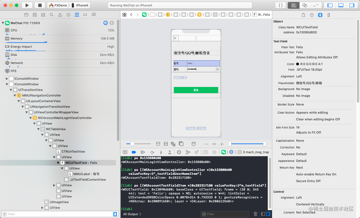The height and width of the screenshot is (218, 360).
Task: Open the Find navigator magnifier icon
Action: pyautogui.click(x=51, y=15)
